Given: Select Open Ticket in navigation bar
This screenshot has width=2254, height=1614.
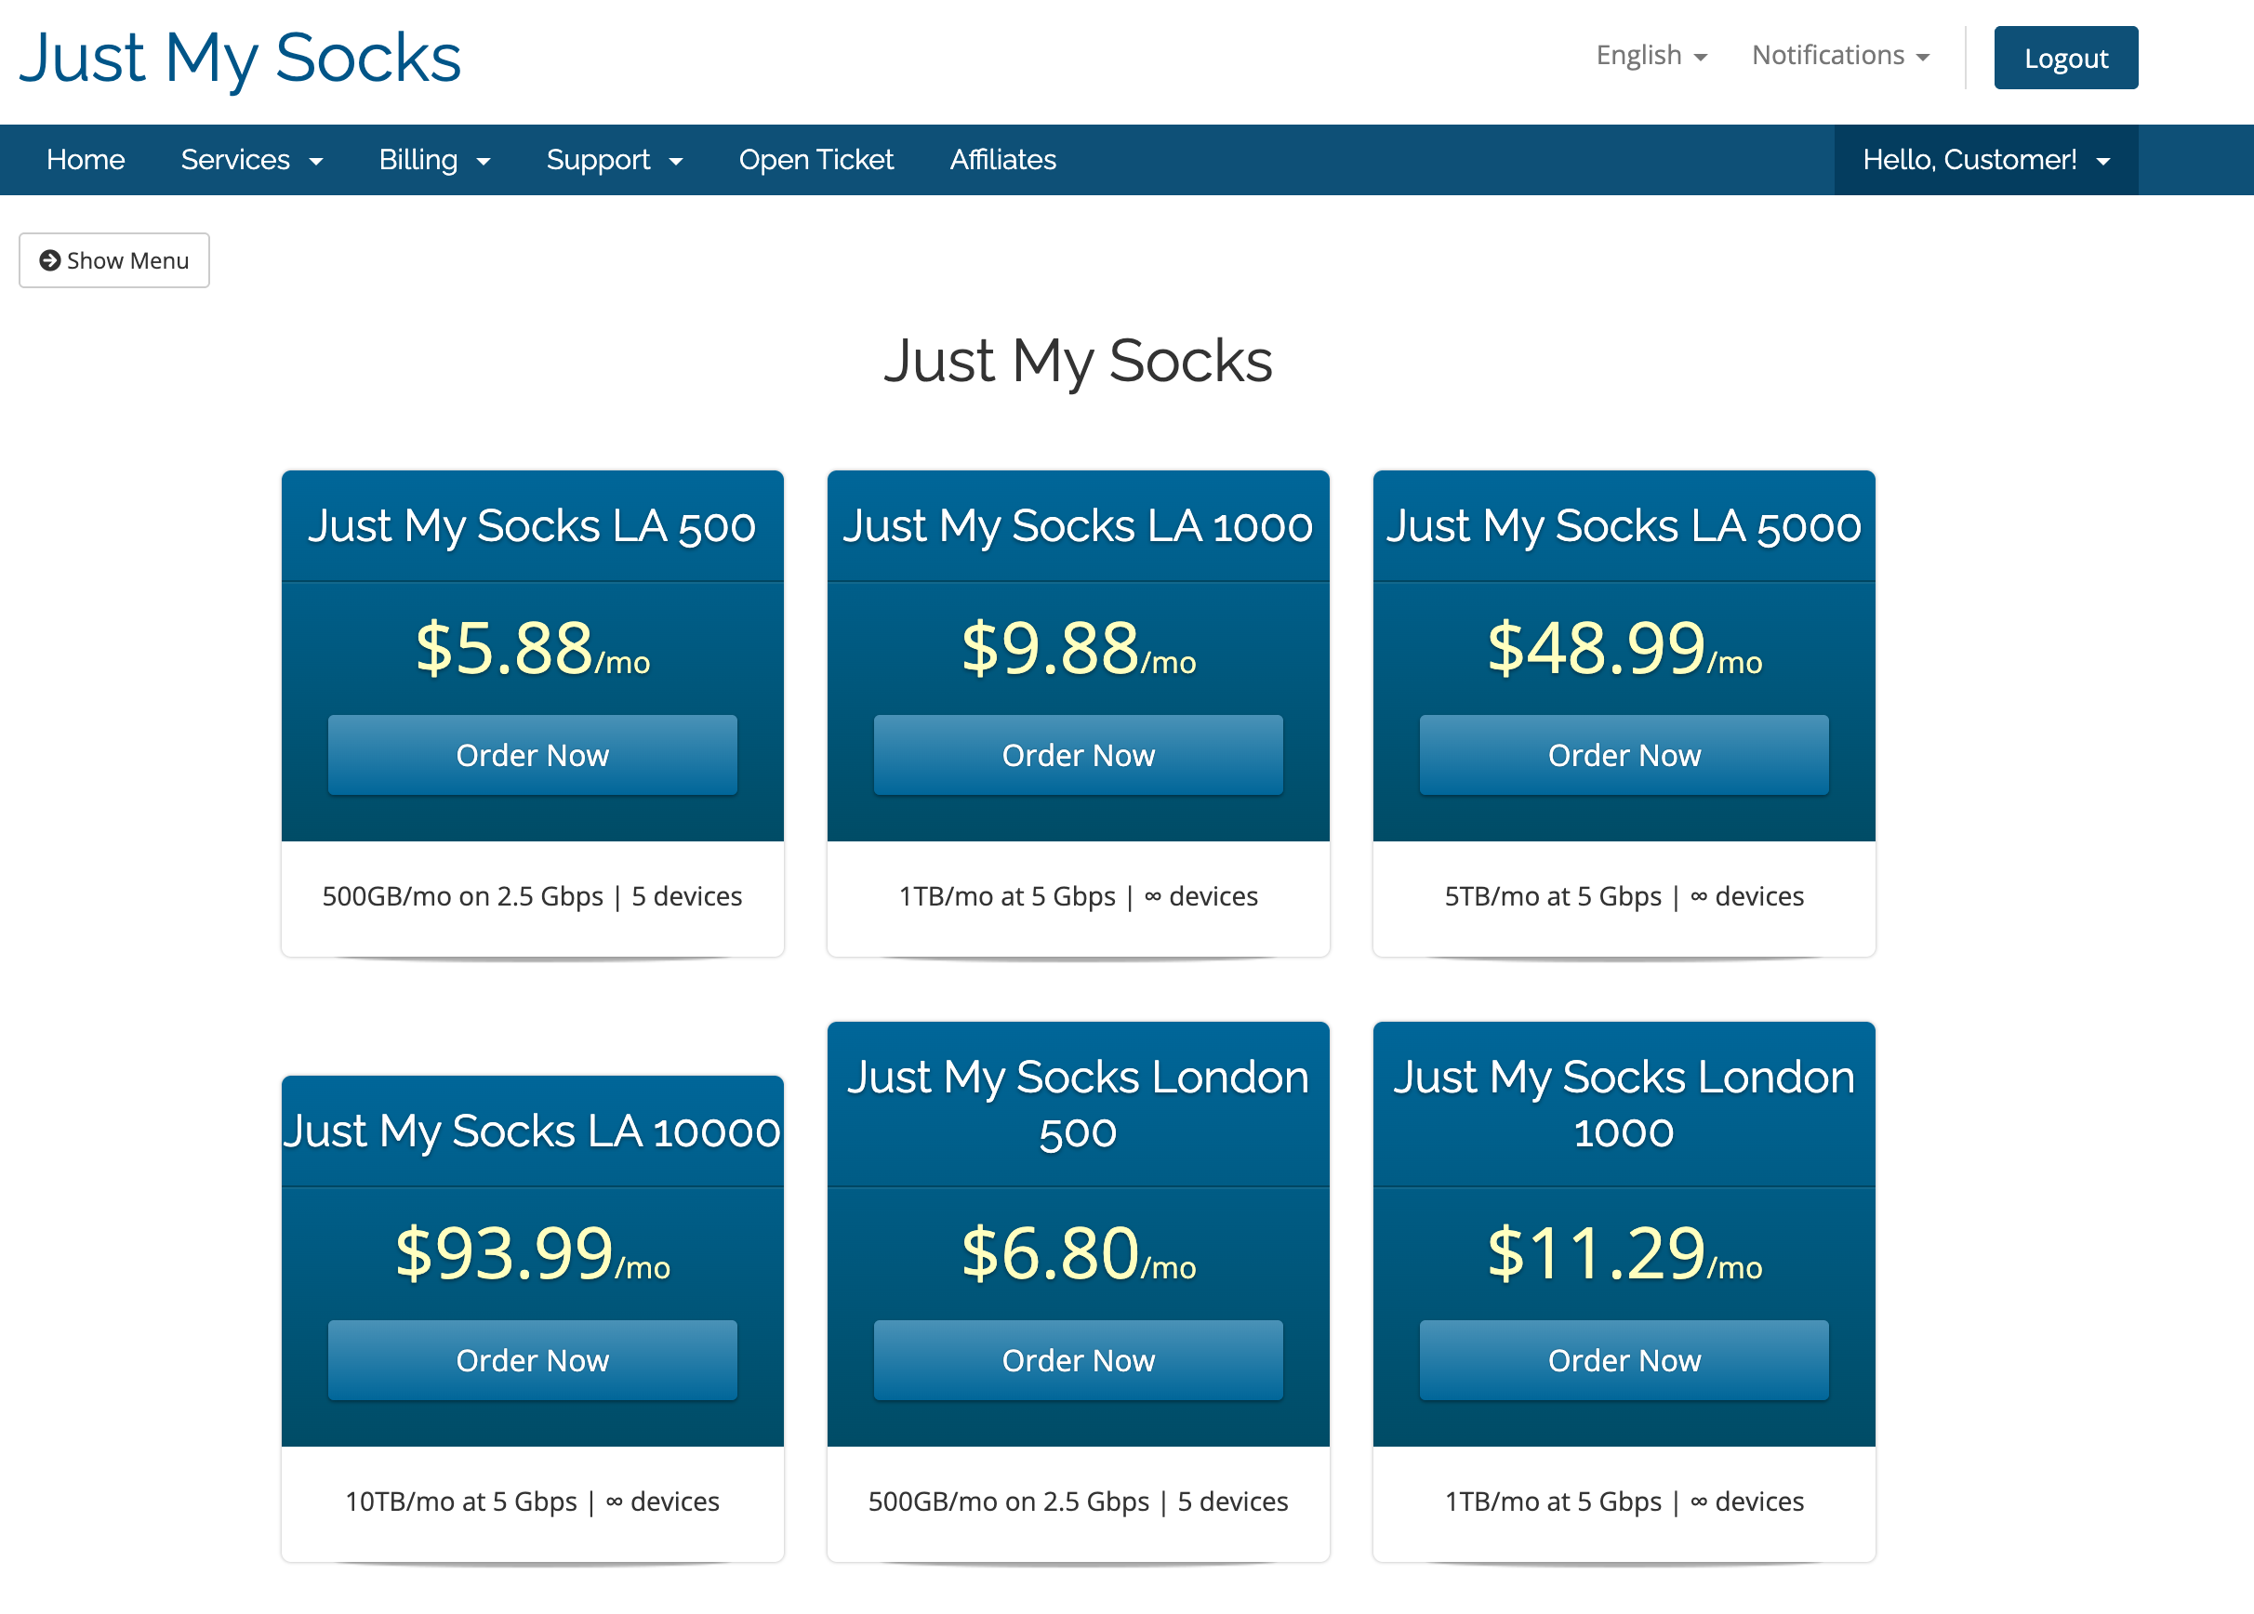Looking at the screenshot, I should click(815, 160).
